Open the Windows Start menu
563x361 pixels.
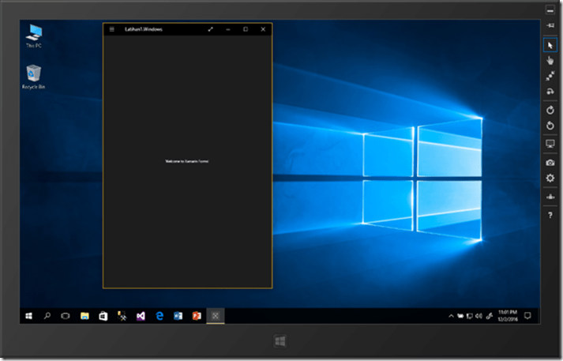29,316
